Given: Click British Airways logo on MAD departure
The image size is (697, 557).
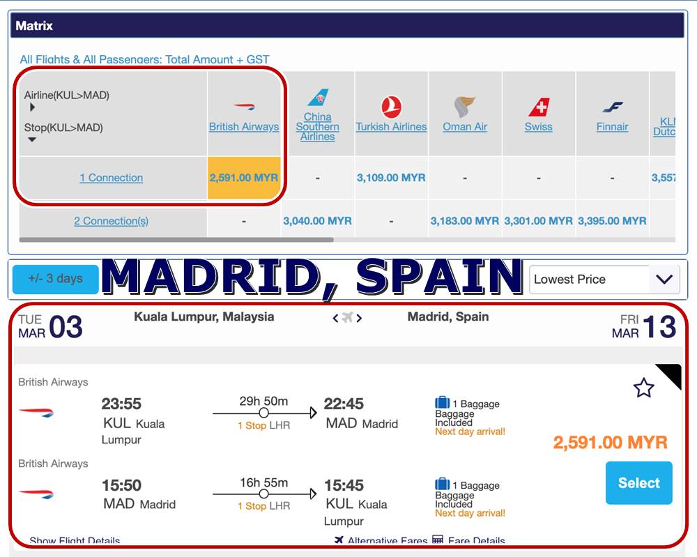Looking at the screenshot, I should point(36,494).
